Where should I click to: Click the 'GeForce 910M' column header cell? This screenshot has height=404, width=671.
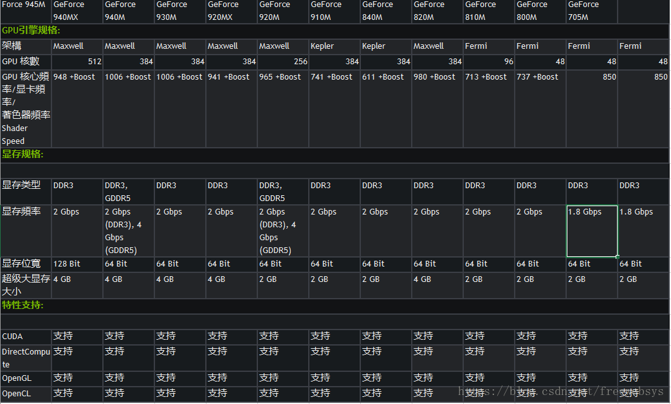tap(335, 11)
